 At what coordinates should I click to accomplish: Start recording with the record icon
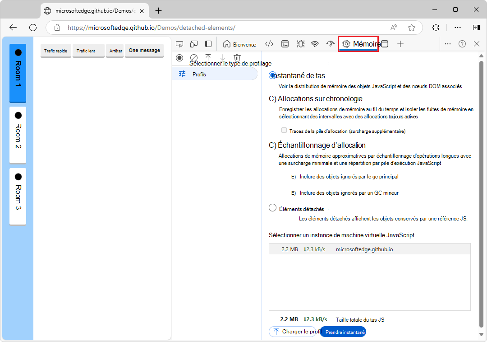coord(179,57)
